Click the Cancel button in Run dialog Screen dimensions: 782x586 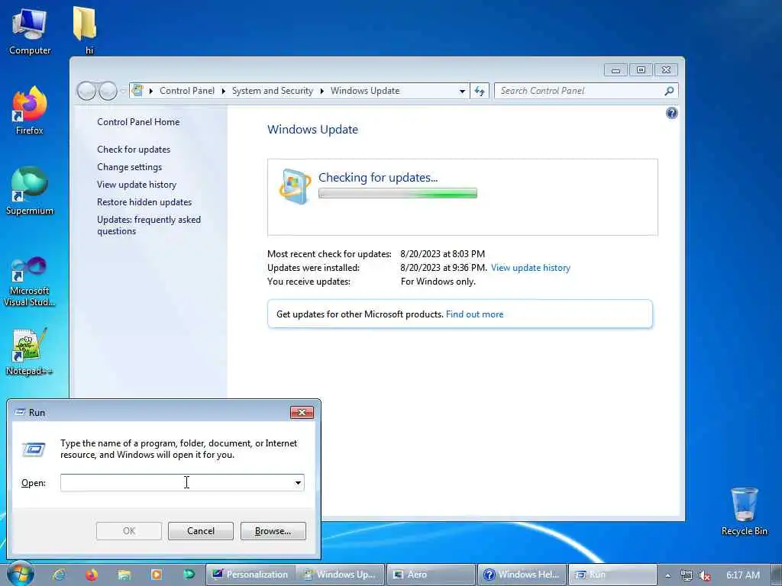tap(201, 531)
